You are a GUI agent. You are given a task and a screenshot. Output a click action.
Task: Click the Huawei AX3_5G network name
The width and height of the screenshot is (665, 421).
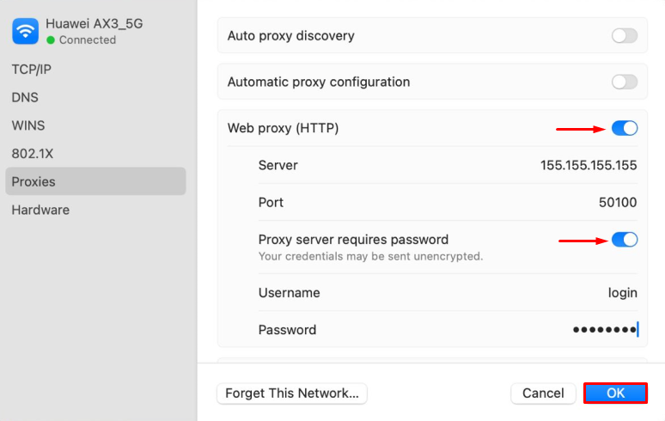[95, 24]
